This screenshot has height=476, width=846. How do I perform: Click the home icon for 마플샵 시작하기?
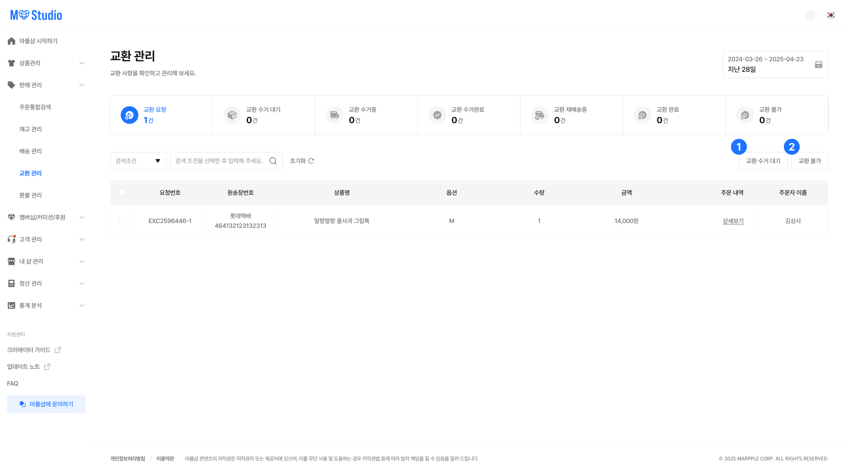tap(11, 41)
